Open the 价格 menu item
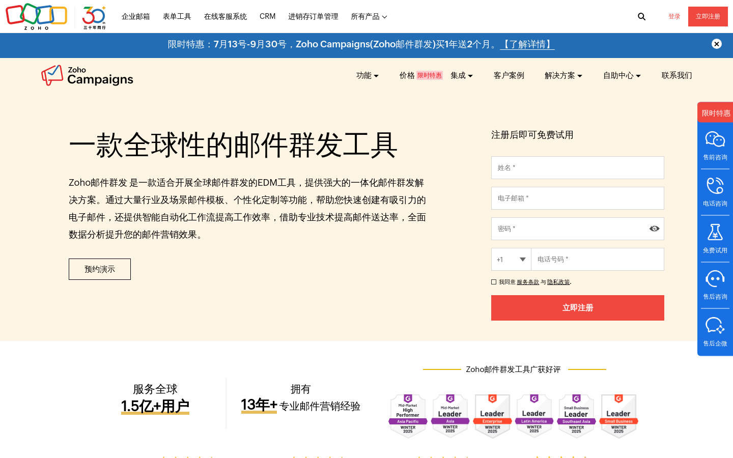 [x=407, y=75]
